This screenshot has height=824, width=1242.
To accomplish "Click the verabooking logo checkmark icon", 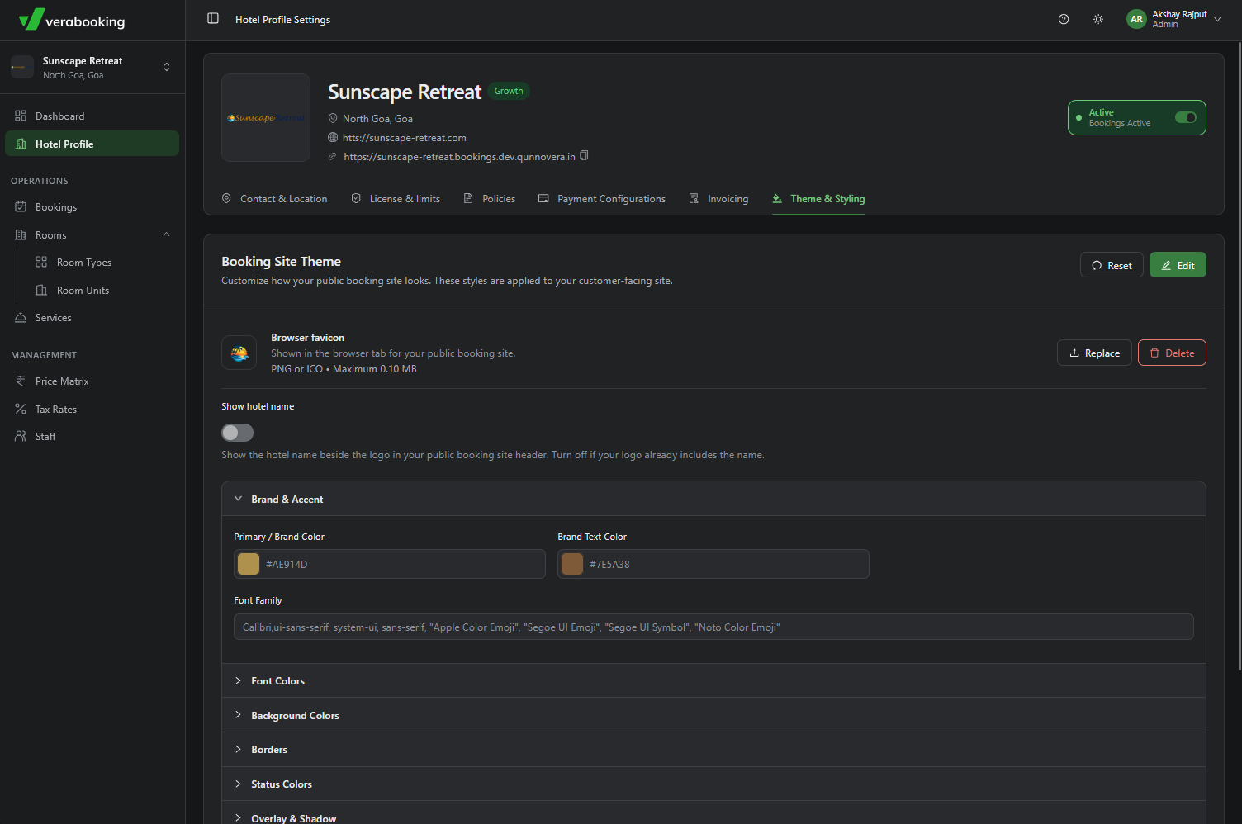I will point(31,19).
